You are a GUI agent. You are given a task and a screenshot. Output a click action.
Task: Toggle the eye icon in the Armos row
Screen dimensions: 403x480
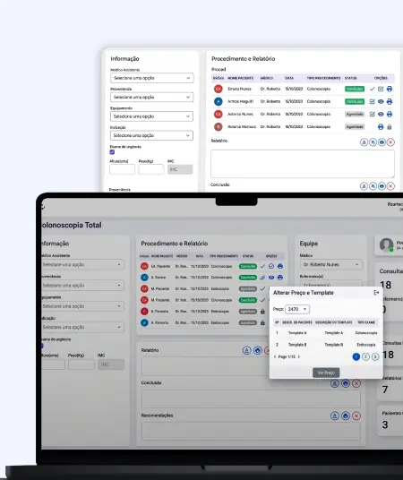click(381, 101)
